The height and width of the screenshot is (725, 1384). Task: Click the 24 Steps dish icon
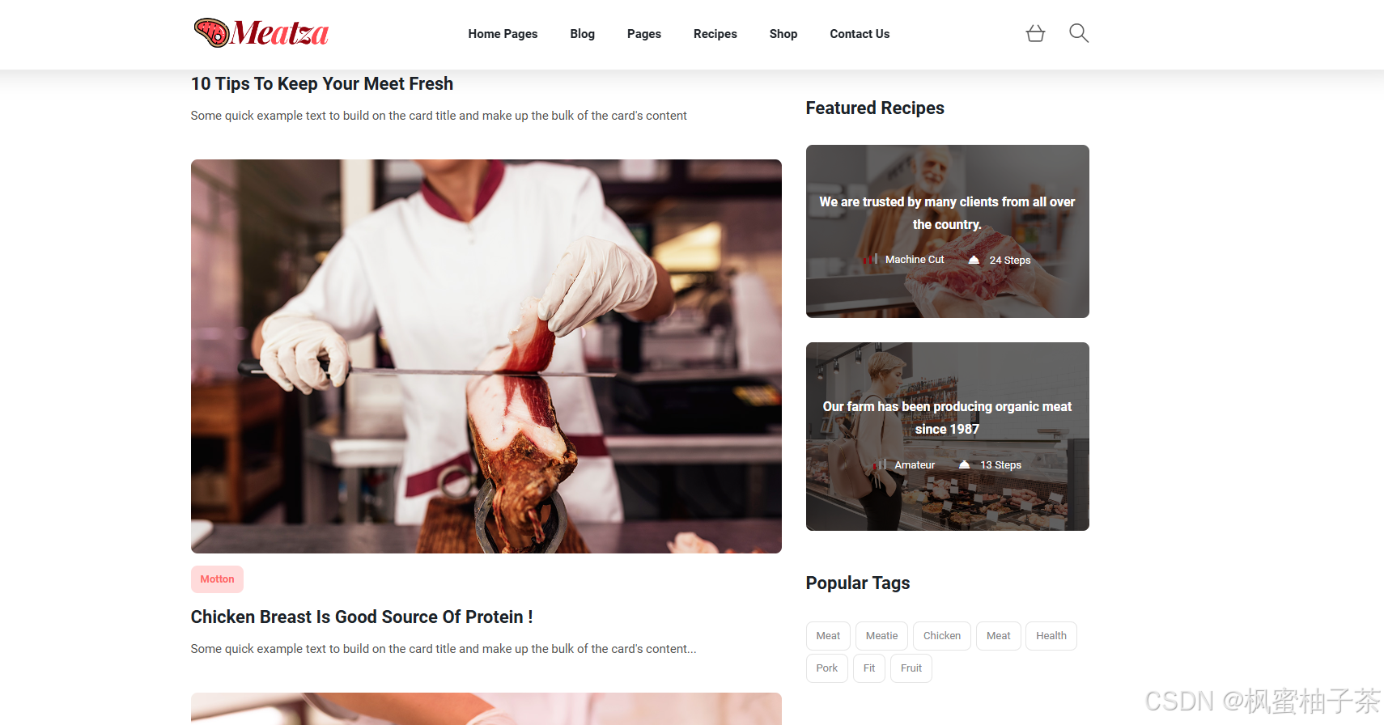point(974,260)
